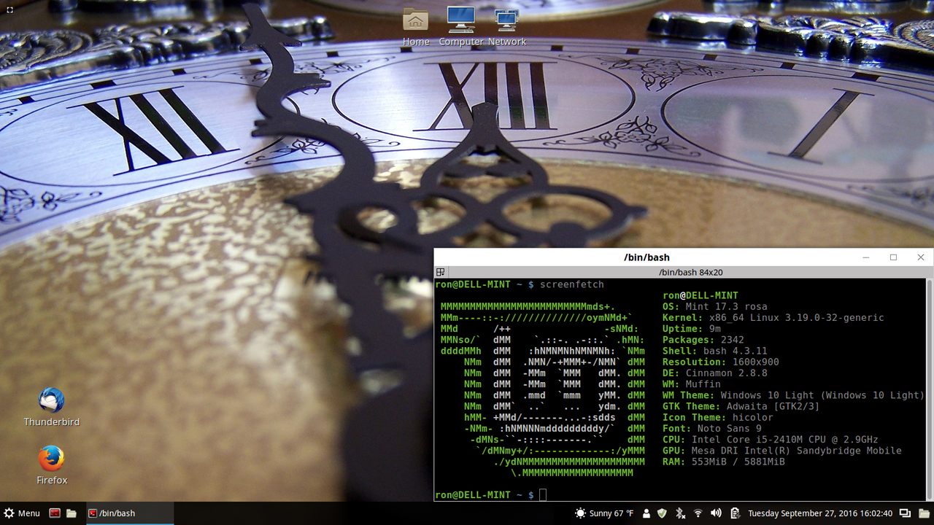Image resolution: width=934 pixels, height=525 pixels.
Task: Click the small icon in the top-left screen corner
Action: click(x=9, y=9)
